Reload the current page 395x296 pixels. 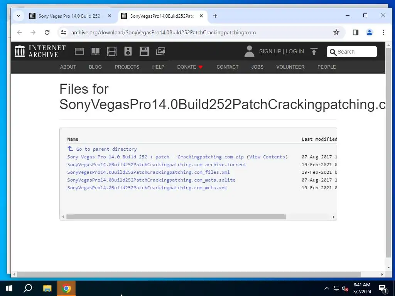point(47,32)
